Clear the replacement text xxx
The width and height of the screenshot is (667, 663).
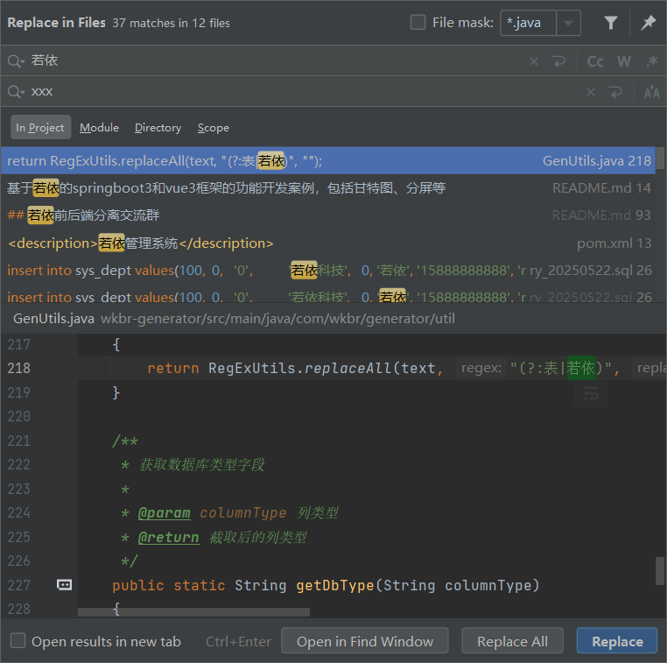pyautogui.click(x=591, y=92)
